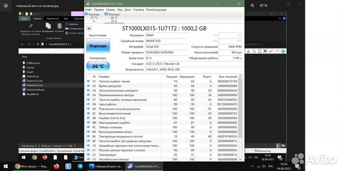Screen dimensions: 342x171
Task: Click the status dot for attribute 05
Action: coord(88,95)
